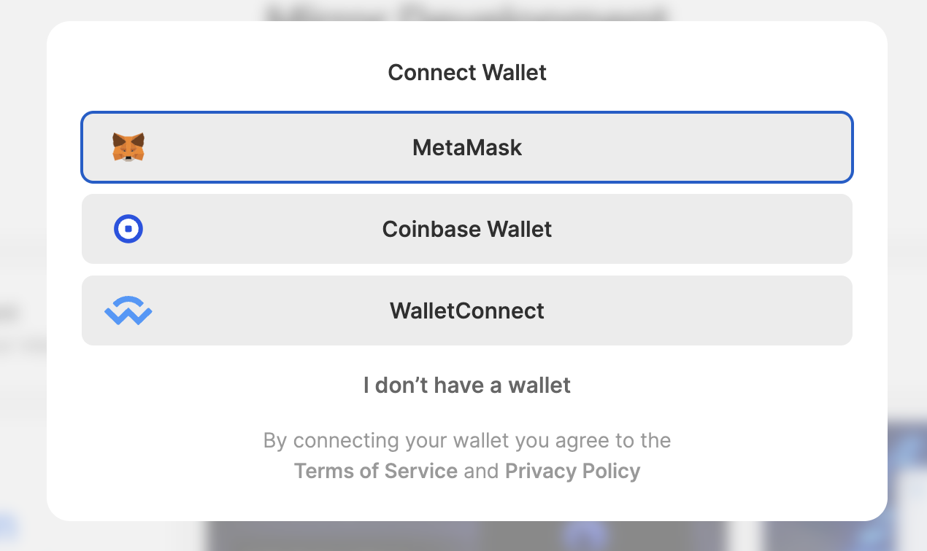Click the Connect Wallet dialog heading

coord(467,72)
